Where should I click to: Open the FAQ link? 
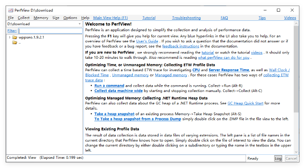(x=224, y=18)
